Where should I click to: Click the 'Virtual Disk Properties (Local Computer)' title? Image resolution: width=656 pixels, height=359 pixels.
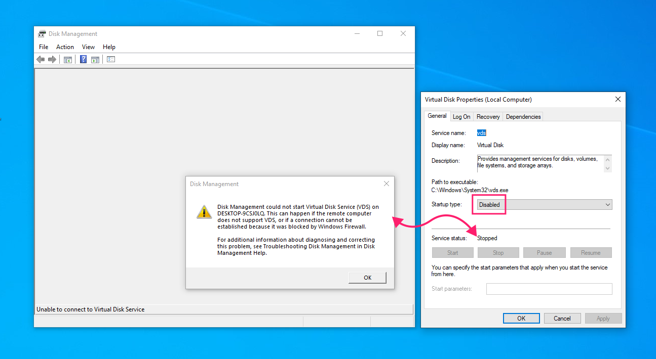pos(478,100)
